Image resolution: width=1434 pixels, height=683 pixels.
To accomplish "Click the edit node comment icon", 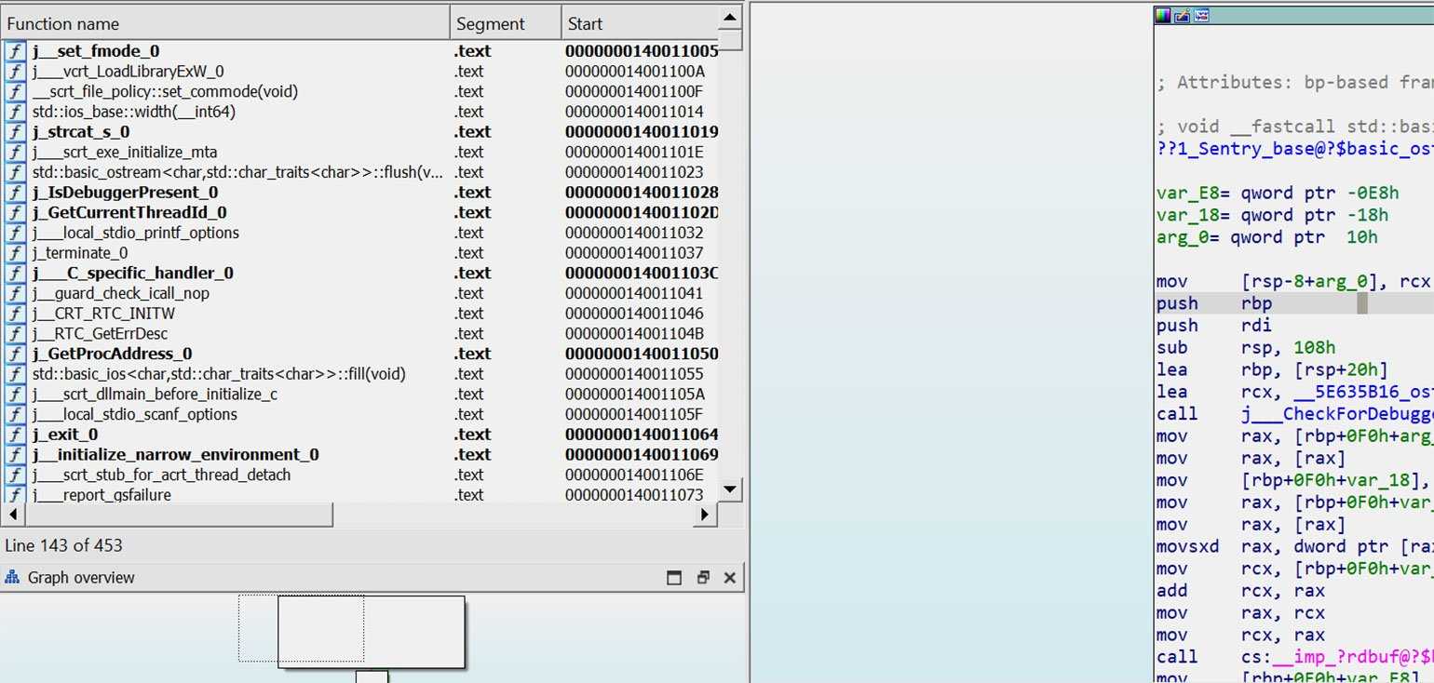I will [x=1182, y=15].
